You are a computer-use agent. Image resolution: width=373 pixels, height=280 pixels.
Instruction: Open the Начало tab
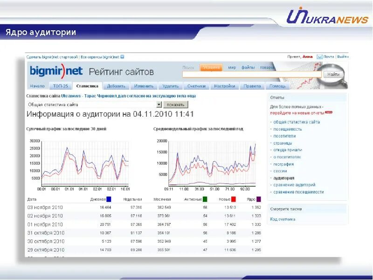click(37, 86)
